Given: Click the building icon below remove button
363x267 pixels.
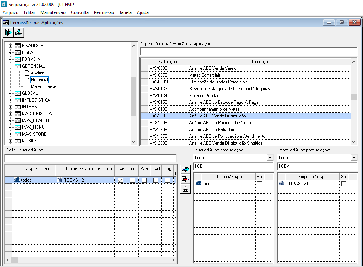Looking at the screenshot, I should (x=185, y=189).
